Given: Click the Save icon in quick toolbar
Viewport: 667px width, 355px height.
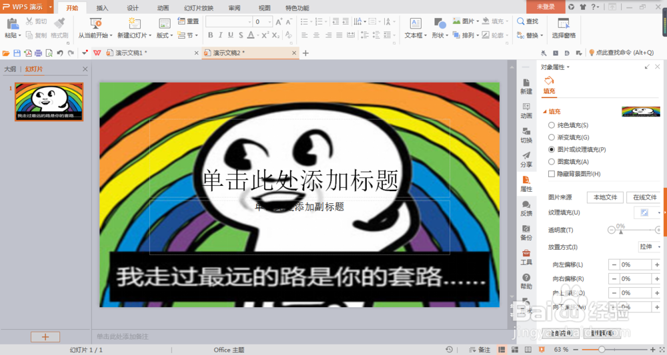Looking at the screenshot, I should (x=17, y=53).
